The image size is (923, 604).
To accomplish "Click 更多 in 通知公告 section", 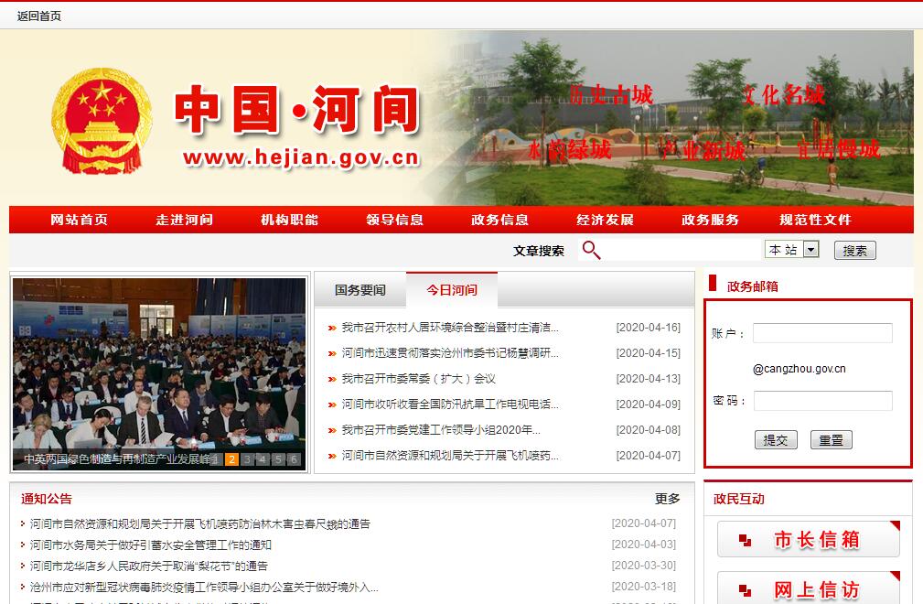I will tap(668, 499).
